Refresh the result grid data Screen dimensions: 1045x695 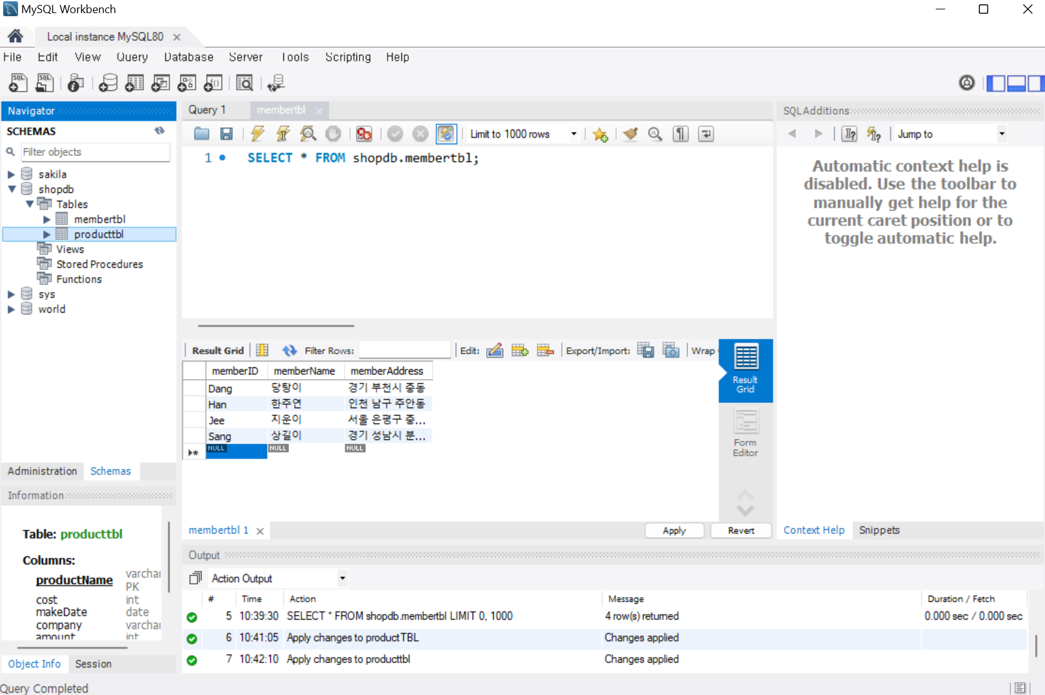(x=290, y=351)
